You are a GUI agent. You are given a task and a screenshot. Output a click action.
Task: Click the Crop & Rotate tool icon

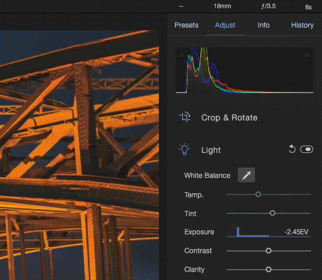(184, 117)
